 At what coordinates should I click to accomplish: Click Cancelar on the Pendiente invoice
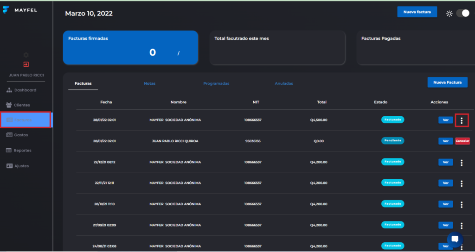(x=462, y=141)
